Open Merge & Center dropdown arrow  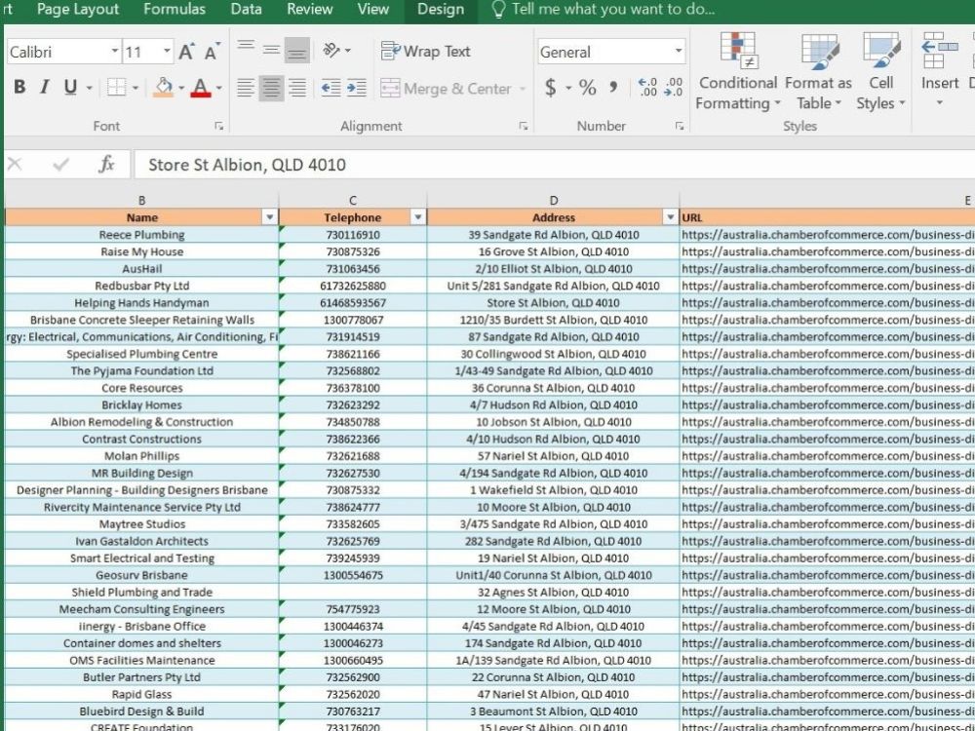pos(523,89)
